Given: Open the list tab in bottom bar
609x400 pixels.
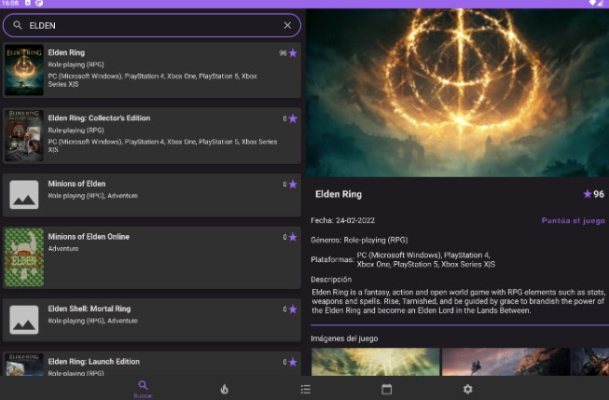Looking at the screenshot, I should (x=306, y=389).
